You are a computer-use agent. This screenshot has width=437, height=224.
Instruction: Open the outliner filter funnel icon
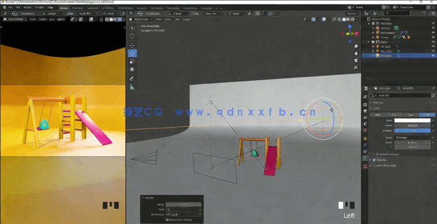(x=424, y=14)
